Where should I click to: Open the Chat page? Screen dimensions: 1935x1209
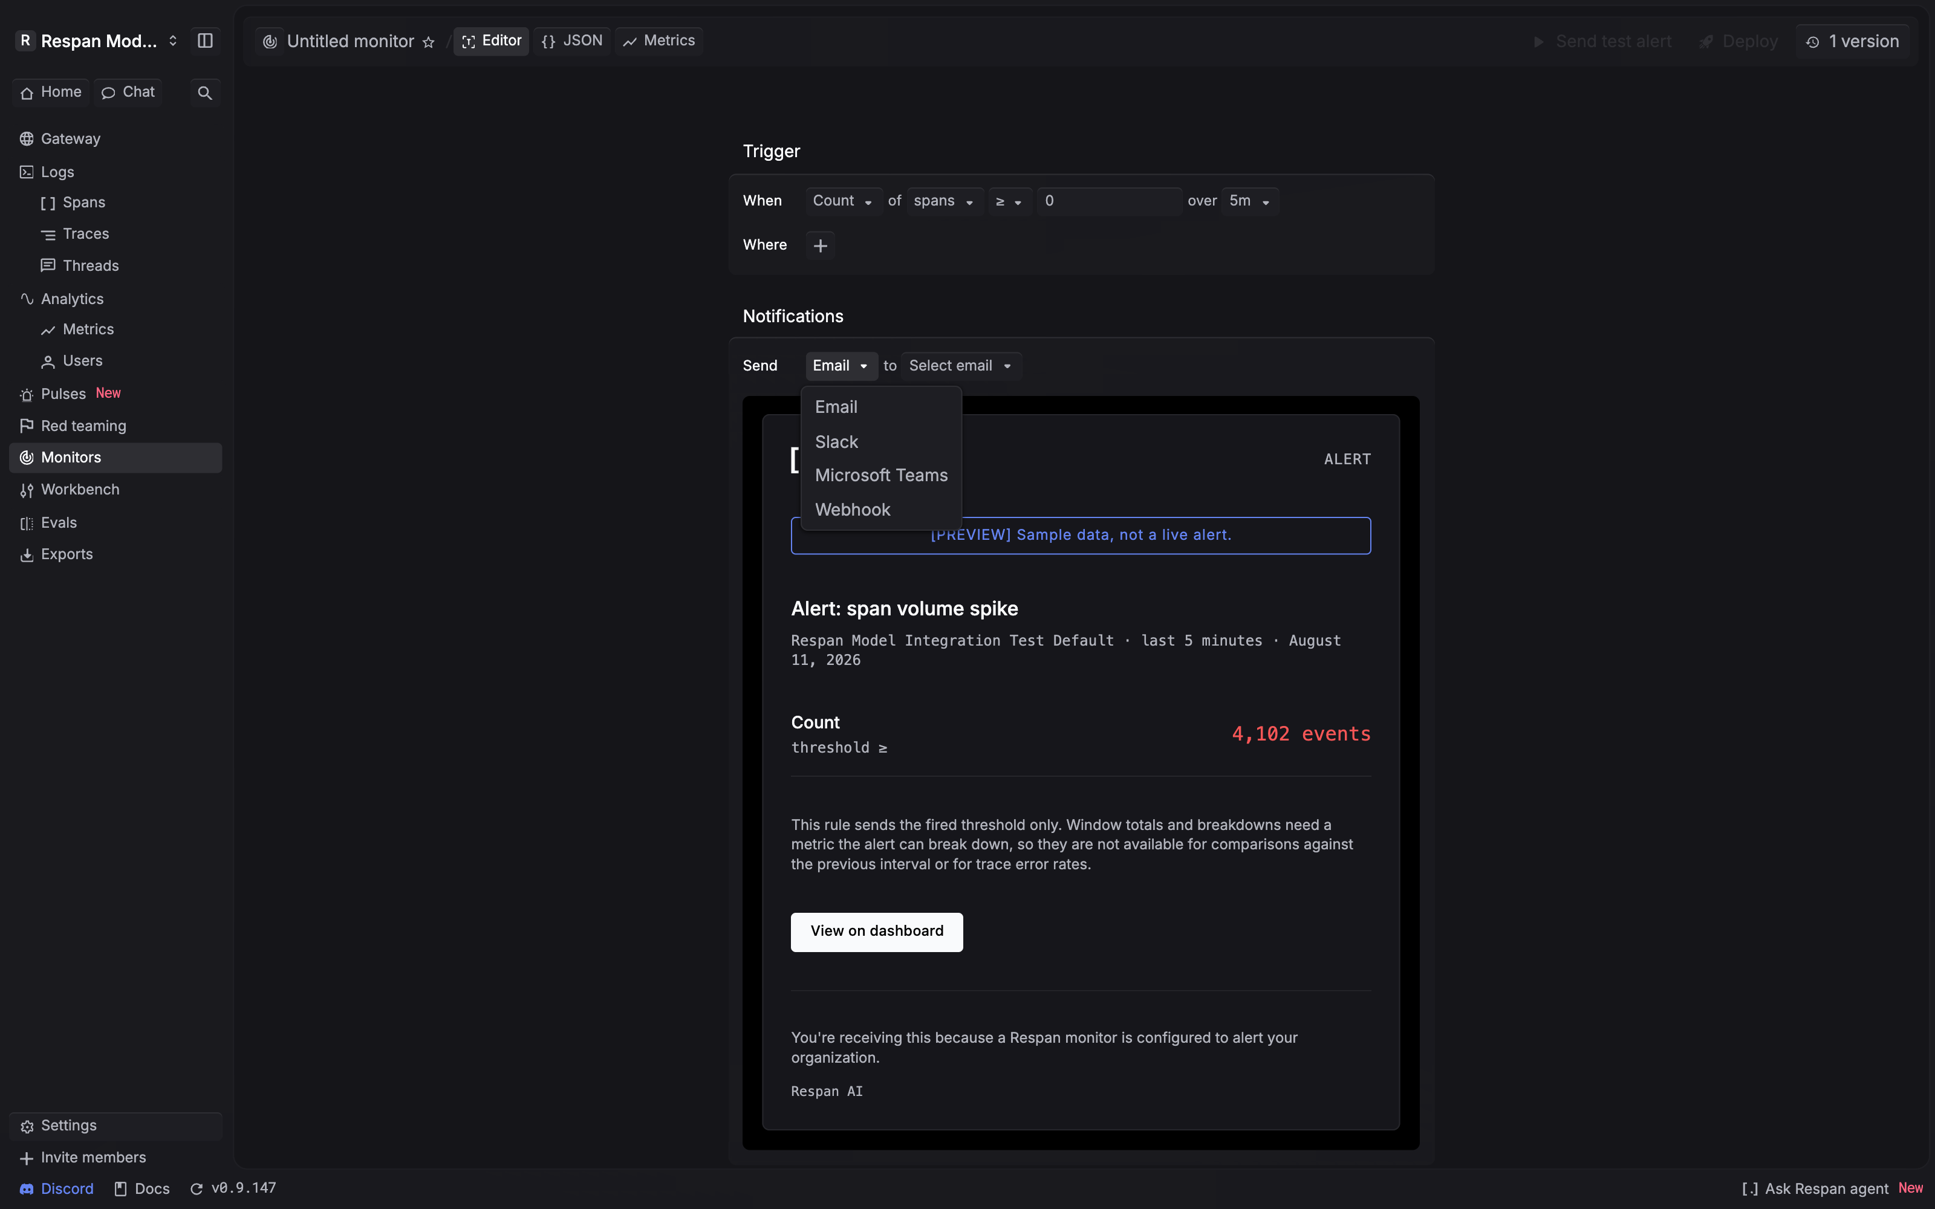tap(128, 92)
